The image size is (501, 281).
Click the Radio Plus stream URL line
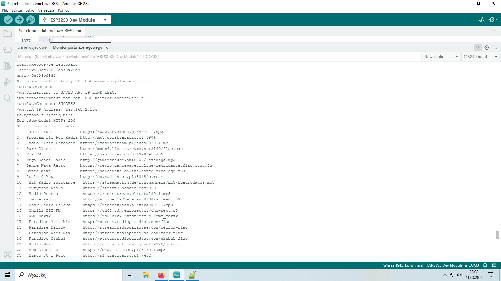coord(121,132)
